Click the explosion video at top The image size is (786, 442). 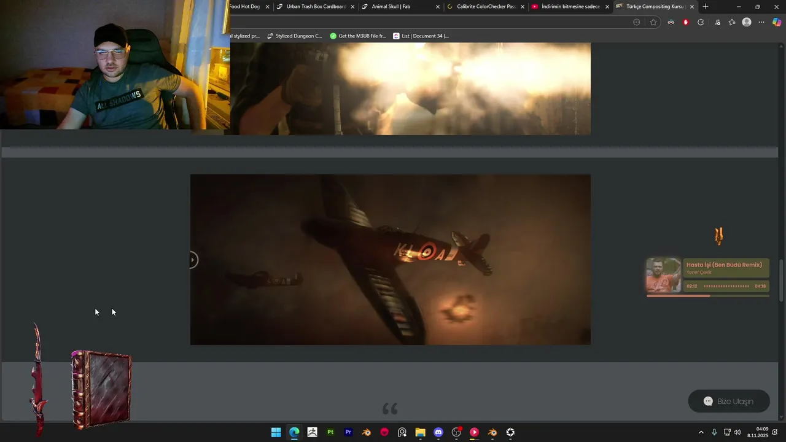pos(410,89)
